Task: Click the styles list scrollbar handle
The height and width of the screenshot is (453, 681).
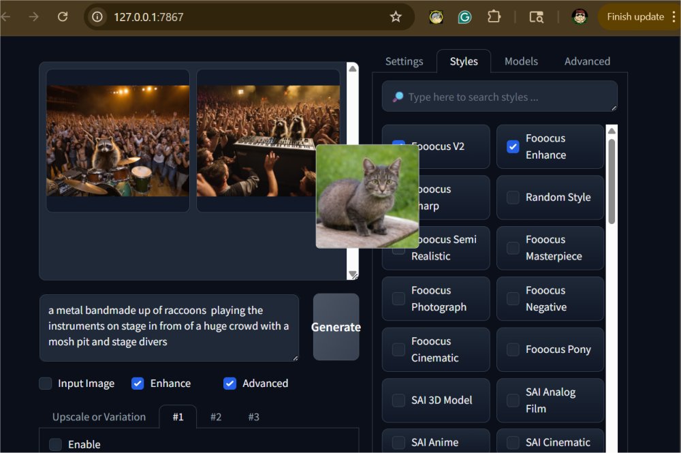Action: (612, 181)
